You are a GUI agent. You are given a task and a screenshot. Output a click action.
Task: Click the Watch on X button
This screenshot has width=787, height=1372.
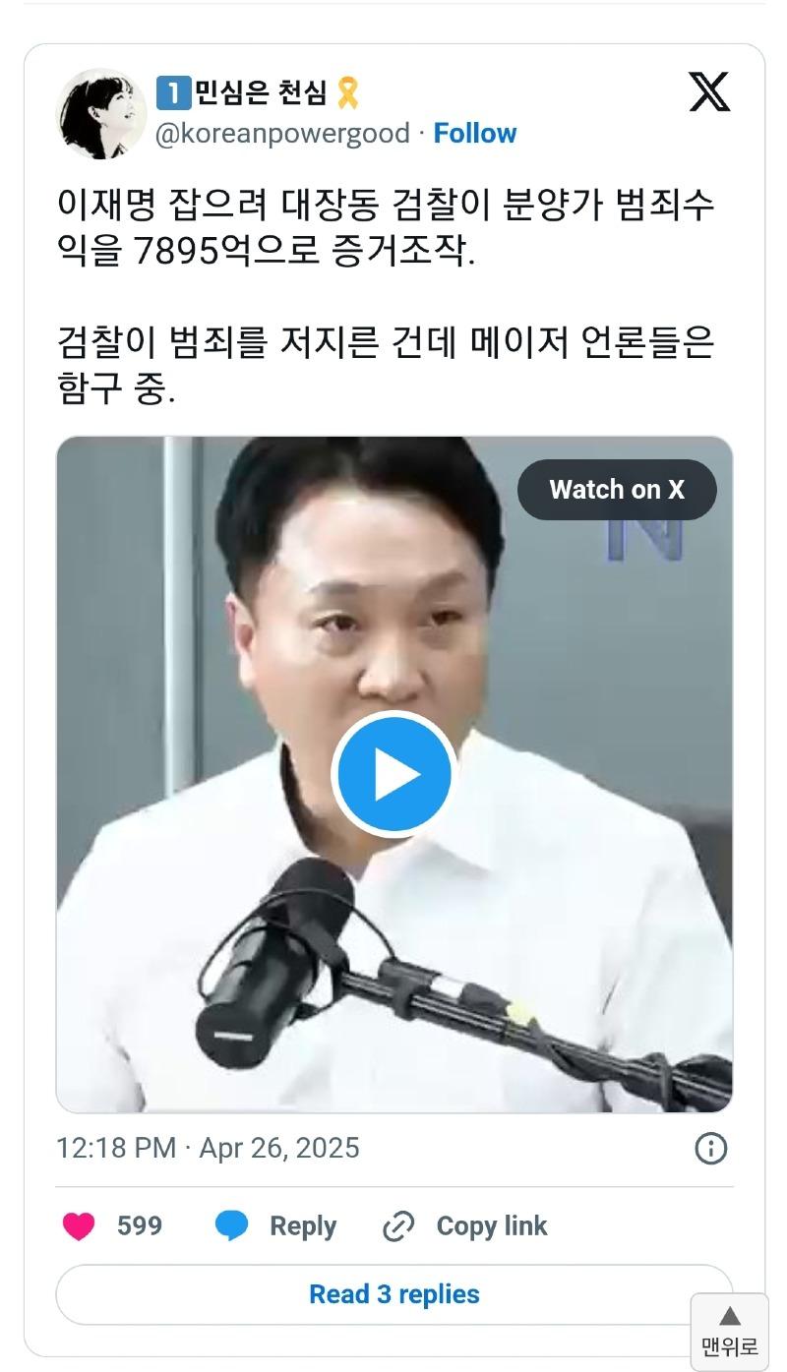(617, 489)
